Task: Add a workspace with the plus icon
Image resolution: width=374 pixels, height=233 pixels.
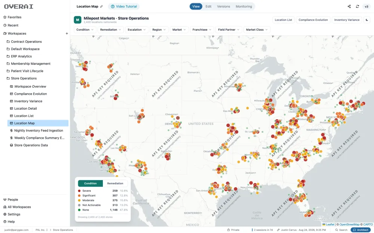Action: (x=67, y=34)
